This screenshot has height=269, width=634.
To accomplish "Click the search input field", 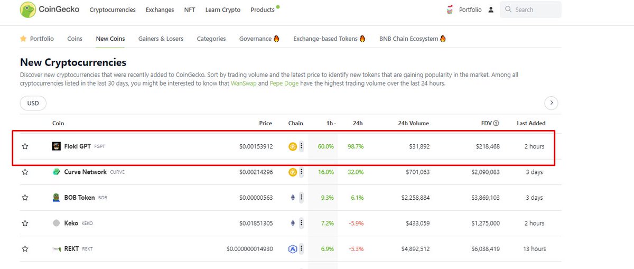I will tap(530, 10).
